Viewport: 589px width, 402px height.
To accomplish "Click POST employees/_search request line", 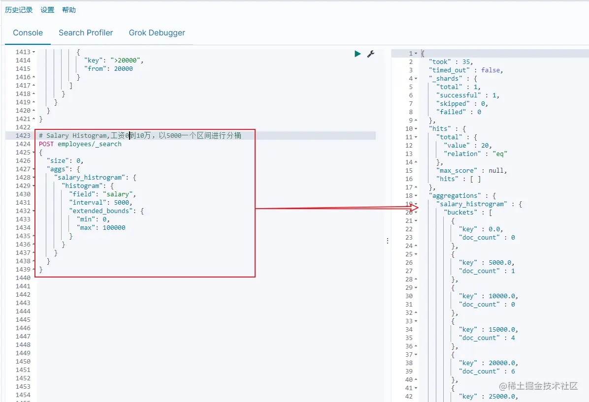I will point(80,144).
